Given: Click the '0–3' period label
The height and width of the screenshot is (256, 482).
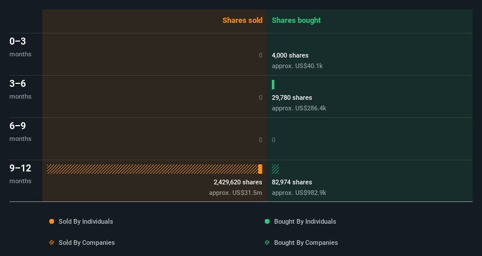Looking at the screenshot, I should point(18,41).
